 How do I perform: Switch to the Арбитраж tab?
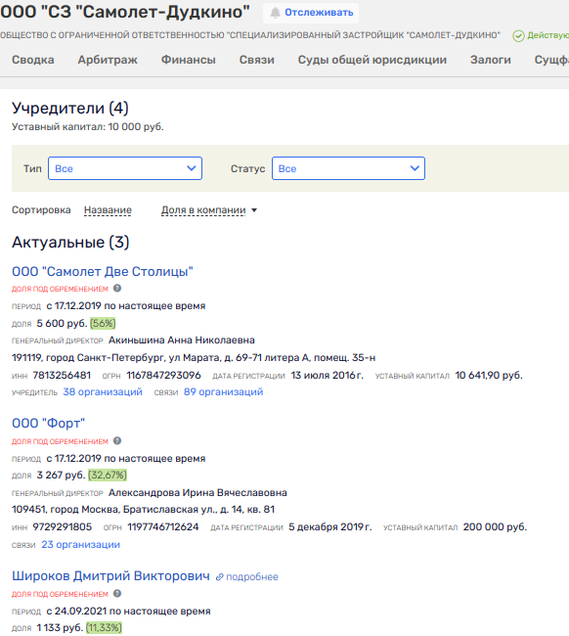pos(108,60)
